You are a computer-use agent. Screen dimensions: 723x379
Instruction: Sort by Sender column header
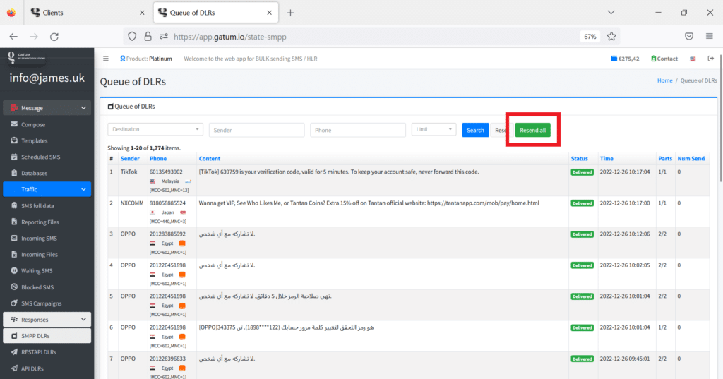click(130, 158)
